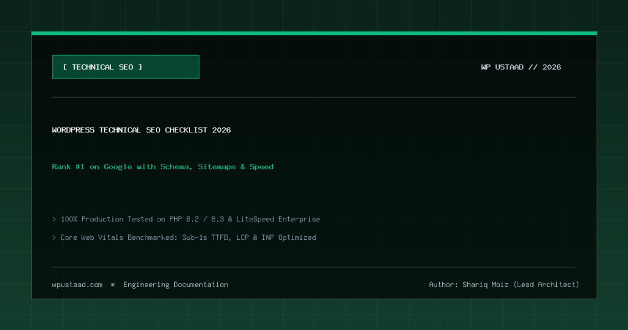Click the divider line above the footer
The width and height of the screenshot is (628, 330).
pos(314,267)
